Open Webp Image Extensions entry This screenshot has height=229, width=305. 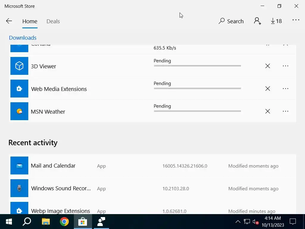152,207
